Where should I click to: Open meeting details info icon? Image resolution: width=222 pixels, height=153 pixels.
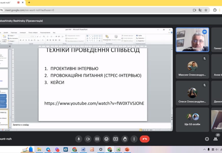click(207, 139)
